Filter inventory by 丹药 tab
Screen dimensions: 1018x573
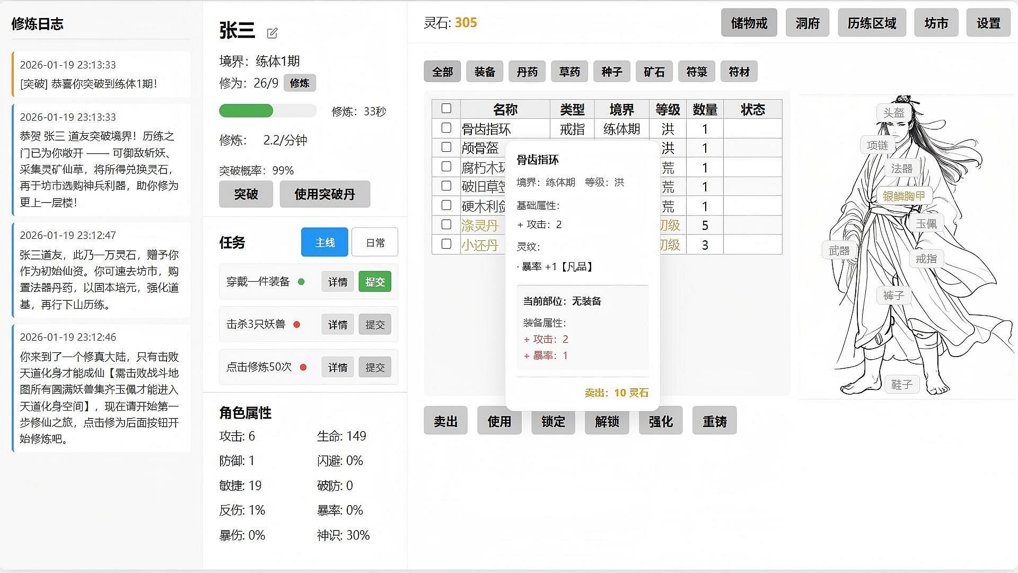click(x=527, y=72)
